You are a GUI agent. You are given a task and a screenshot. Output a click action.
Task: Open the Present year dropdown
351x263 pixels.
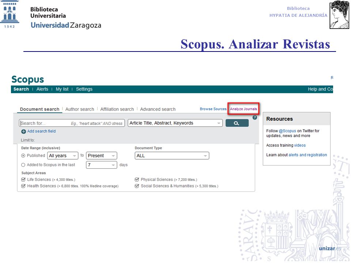101,156
